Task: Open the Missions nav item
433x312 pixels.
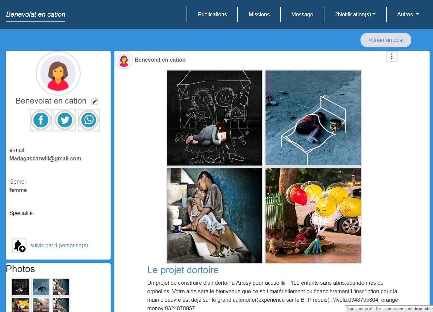Action: pos(259,14)
